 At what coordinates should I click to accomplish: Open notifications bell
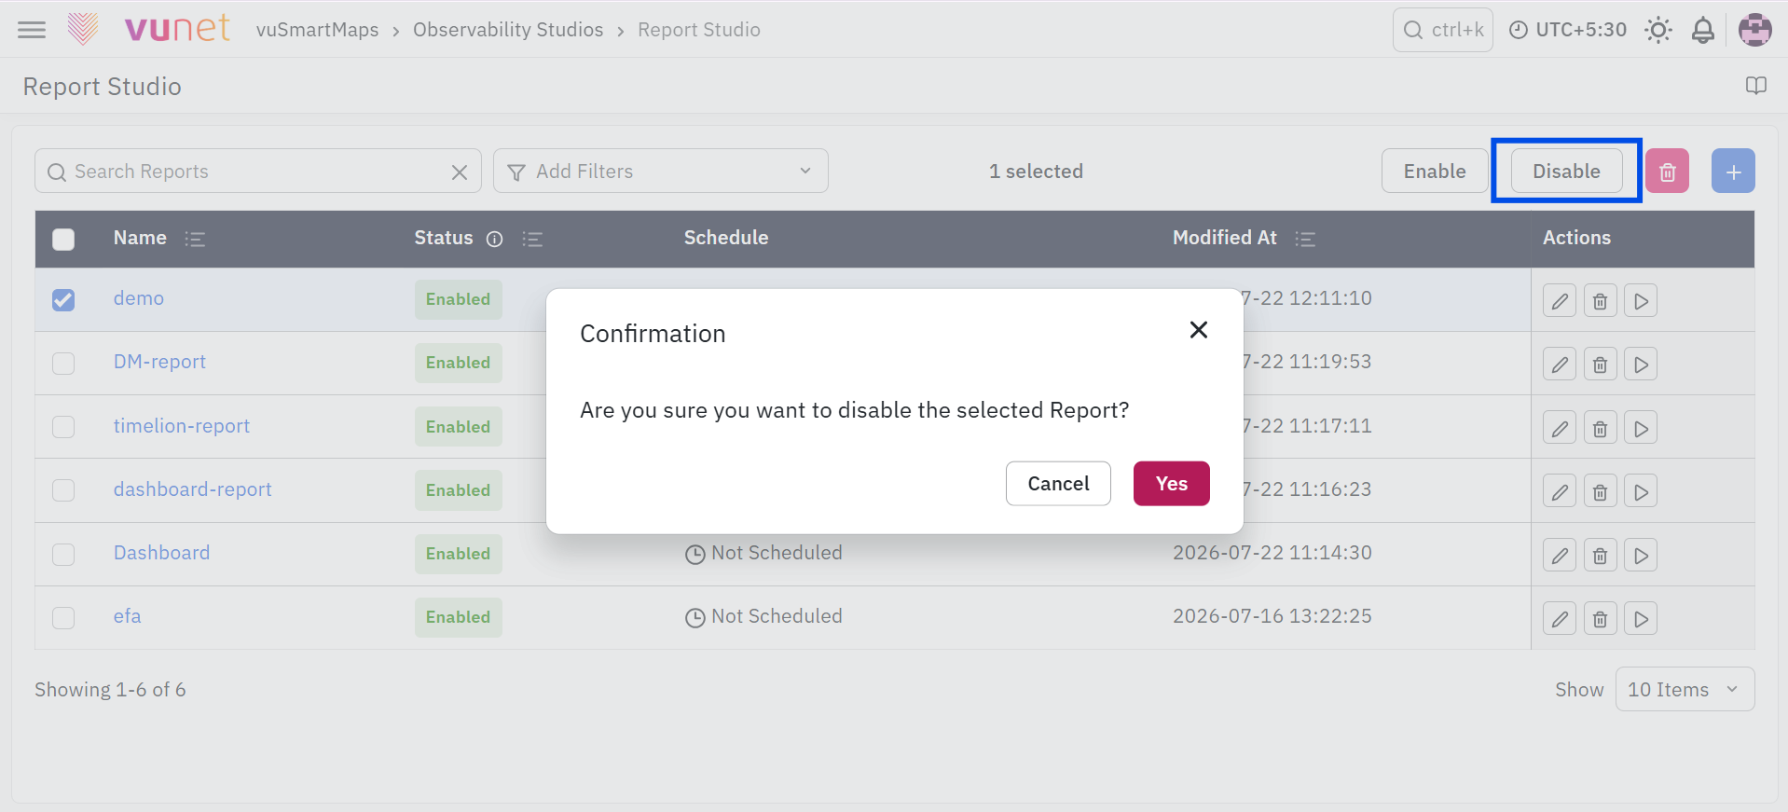[x=1703, y=30]
